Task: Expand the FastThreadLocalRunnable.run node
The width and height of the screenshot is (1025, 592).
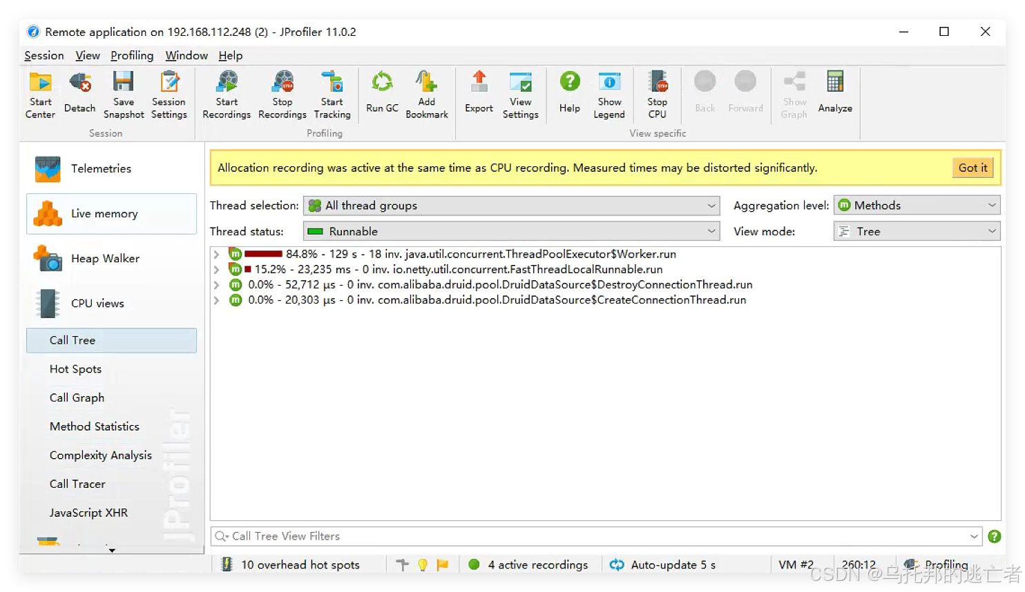Action: coord(217,270)
